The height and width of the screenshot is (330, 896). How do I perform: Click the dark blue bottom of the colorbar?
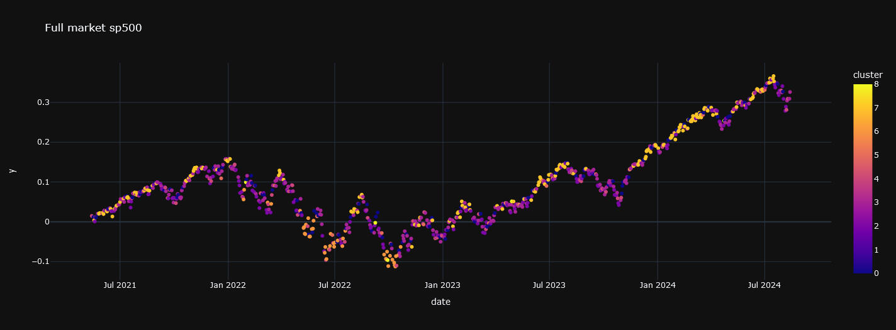pos(863,270)
